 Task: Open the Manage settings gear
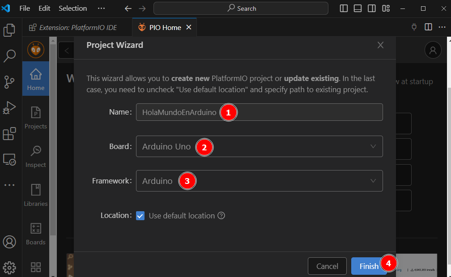(9, 268)
